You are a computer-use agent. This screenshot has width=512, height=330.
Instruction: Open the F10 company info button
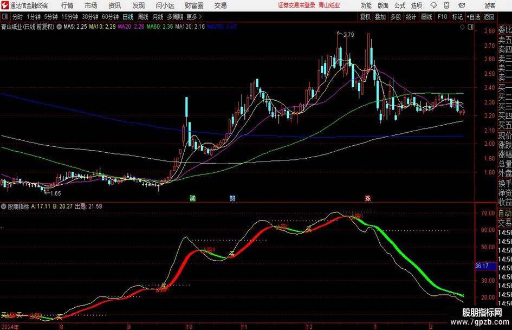[443, 17]
